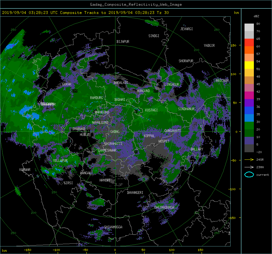Click the SINDHANUR city label
Viewport: 272px width, 254px height.
coord(186,109)
